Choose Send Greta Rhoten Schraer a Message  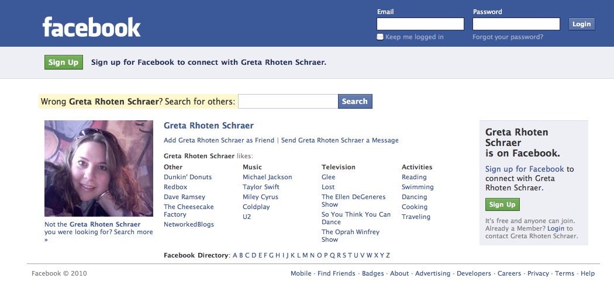[340, 140]
